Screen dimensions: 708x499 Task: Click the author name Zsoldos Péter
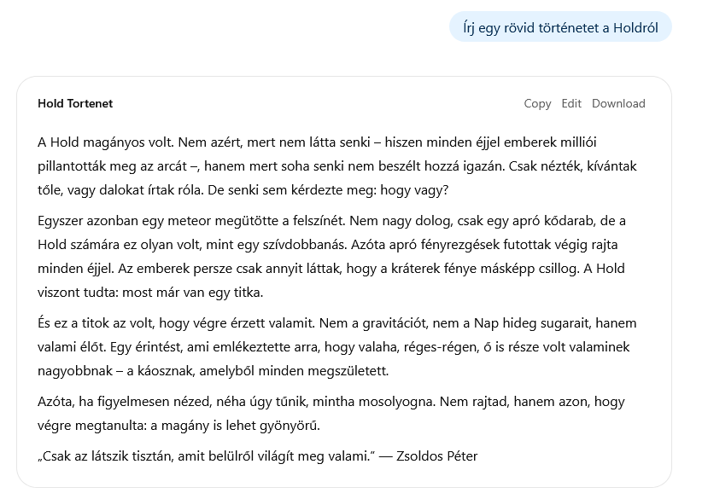[x=442, y=456]
